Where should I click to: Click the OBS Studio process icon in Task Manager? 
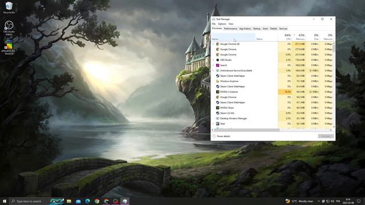tap(217, 60)
